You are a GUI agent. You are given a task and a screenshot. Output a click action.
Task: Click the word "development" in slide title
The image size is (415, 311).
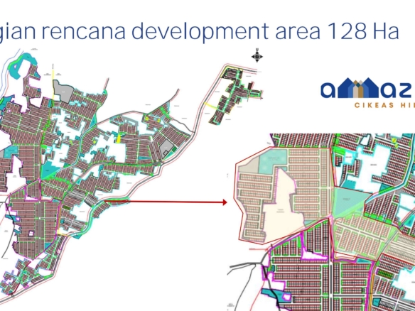[x=200, y=33]
